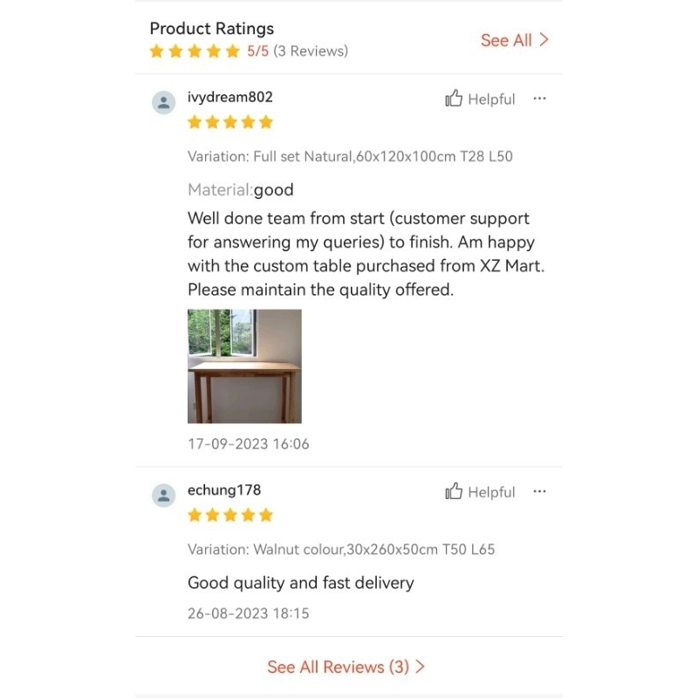Click thumbs-up icon on echung178's review
This screenshot has height=698, width=698.
click(454, 491)
